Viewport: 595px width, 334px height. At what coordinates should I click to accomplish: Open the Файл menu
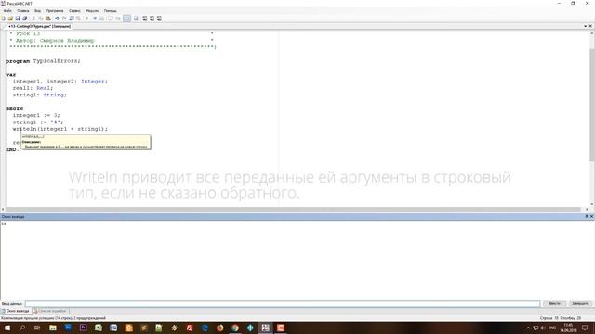click(x=7, y=11)
